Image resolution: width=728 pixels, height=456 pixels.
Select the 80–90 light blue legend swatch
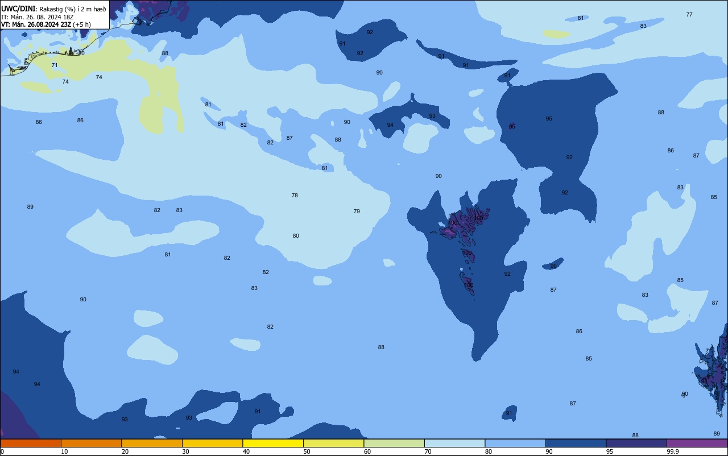pos(515,443)
